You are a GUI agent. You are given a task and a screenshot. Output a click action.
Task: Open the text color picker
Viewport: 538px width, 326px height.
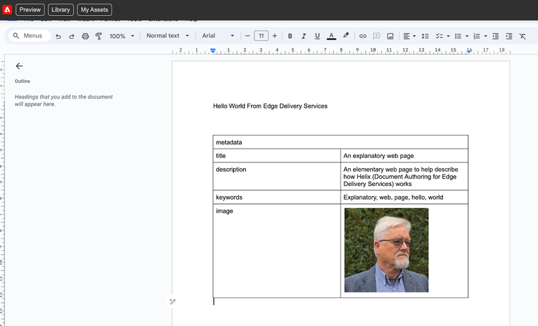click(331, 36)
